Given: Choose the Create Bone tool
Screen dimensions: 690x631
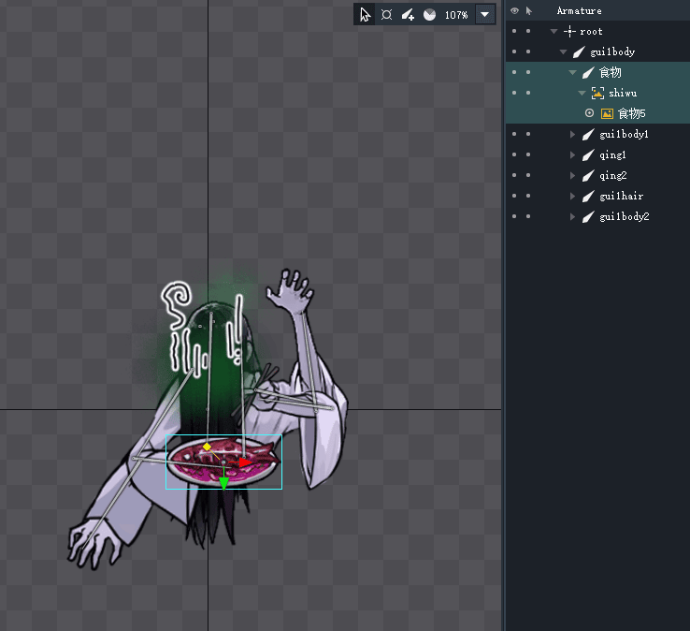Looking at the screenshot, I should coord(408,15).
